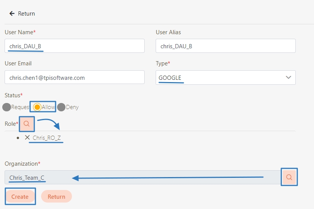This screenshot has width=314, height=209.
Task: Click the chevron arrow in Type field
Action: pyautogui.click(x=288, y=78)
